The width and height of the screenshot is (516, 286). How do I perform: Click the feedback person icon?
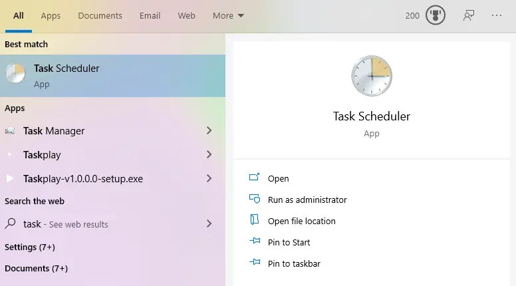pos(469,15)
